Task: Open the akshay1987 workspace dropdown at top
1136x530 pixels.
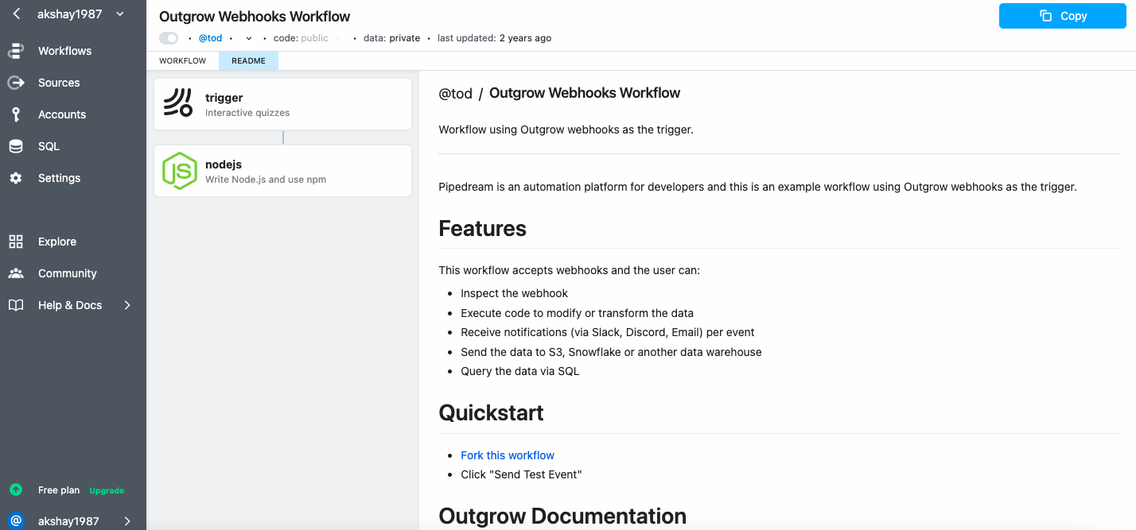Action: 80,14
